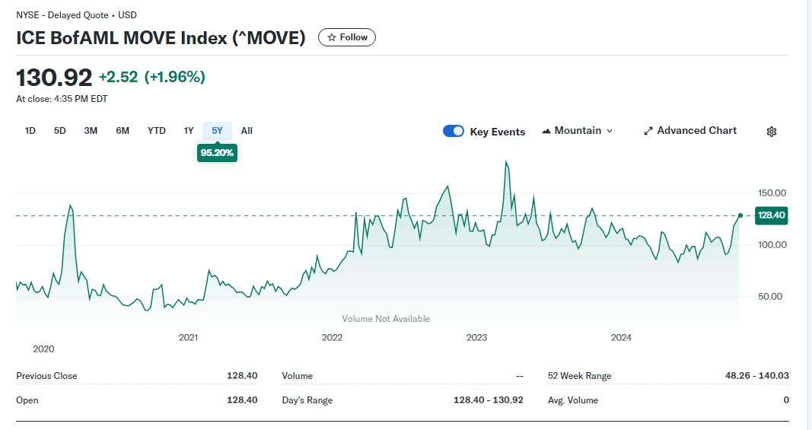Choose the YTD time range
This screenshot has height=430, width=812.
[157, 131]
